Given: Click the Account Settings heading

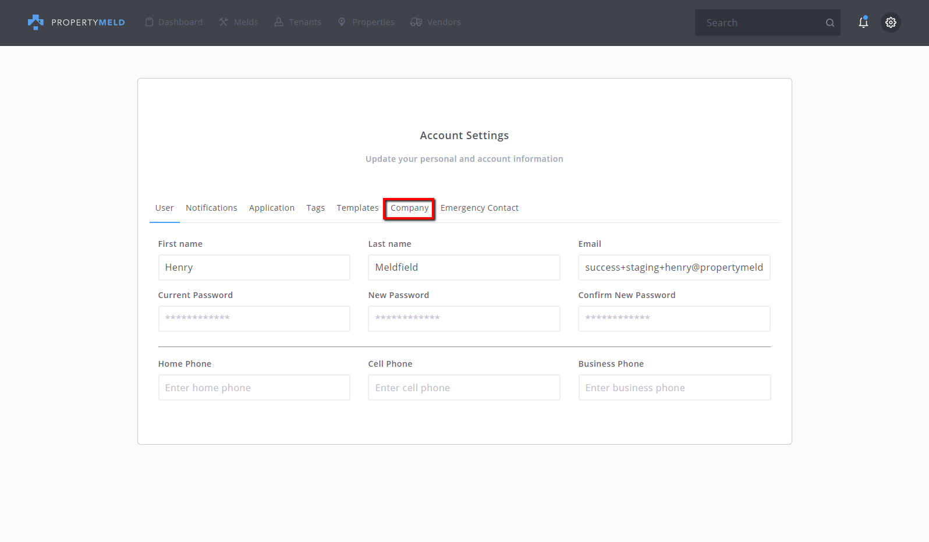Looking at the screenshot, I should 464,136.
